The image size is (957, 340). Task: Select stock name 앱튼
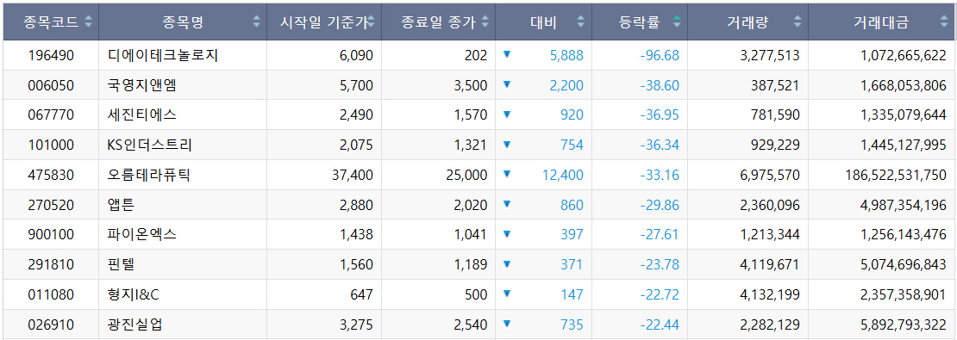(121, 206)
